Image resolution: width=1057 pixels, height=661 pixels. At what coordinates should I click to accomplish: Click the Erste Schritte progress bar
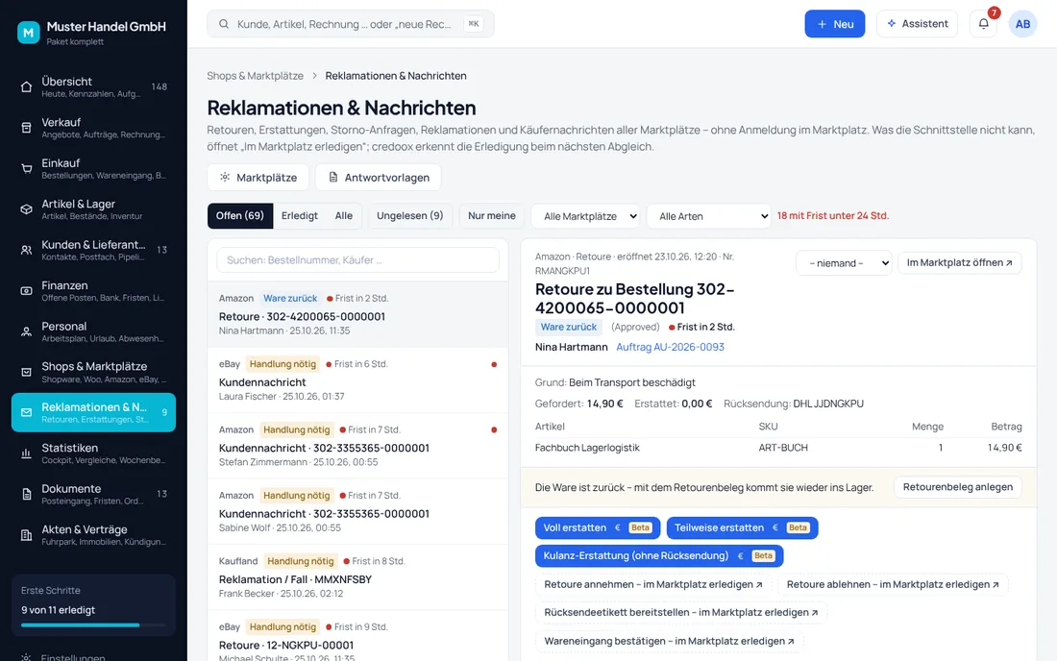click(93, 625)
